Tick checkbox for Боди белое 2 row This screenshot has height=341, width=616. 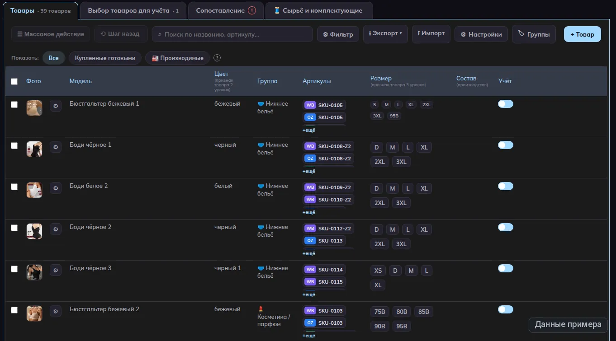(x=14, y=187)
